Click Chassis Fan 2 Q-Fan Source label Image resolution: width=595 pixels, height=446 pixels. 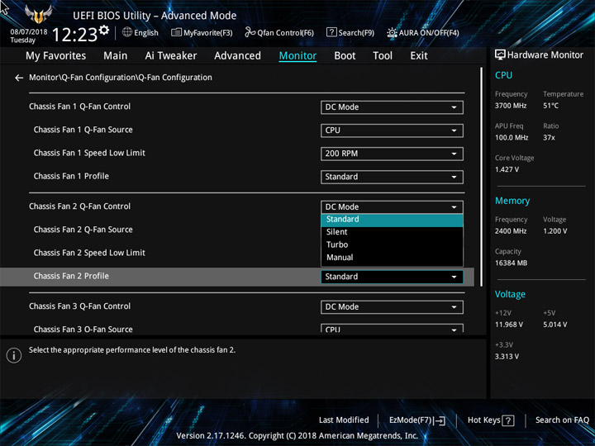[x=83, y=230]
